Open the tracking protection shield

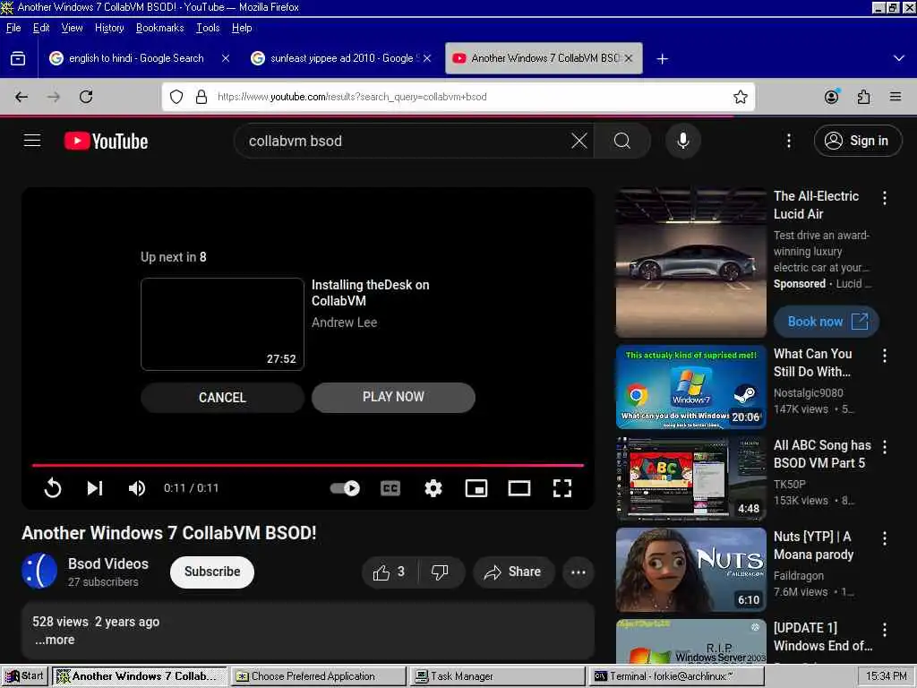tap(176, 97)
